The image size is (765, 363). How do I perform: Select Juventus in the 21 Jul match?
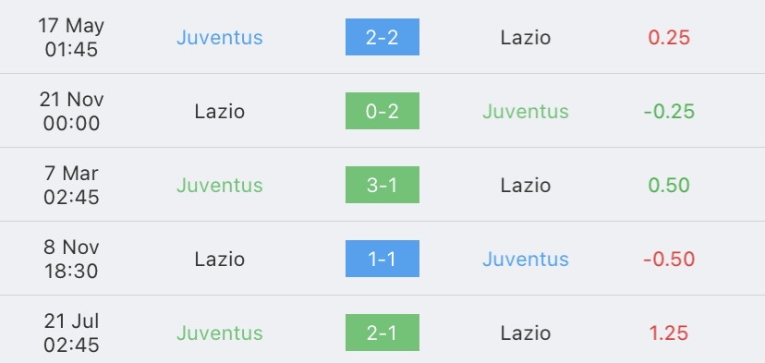(x=220, y=333)
